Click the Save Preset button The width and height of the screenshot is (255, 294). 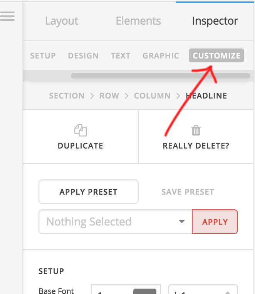[188, 192]
